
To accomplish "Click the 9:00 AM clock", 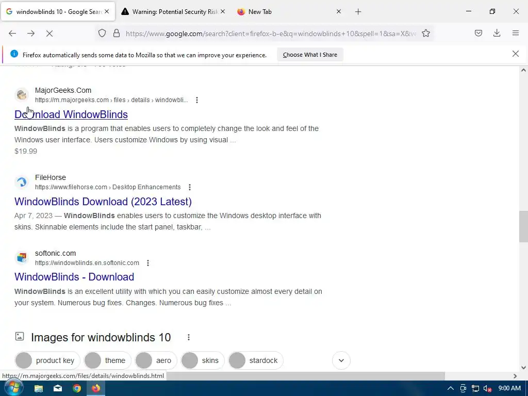I will (509, 388).
